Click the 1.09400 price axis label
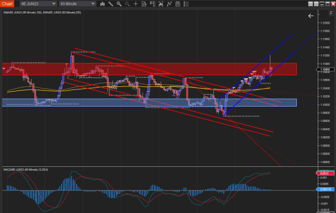Viewport: 336px width, 213px height. pos(325,129)
